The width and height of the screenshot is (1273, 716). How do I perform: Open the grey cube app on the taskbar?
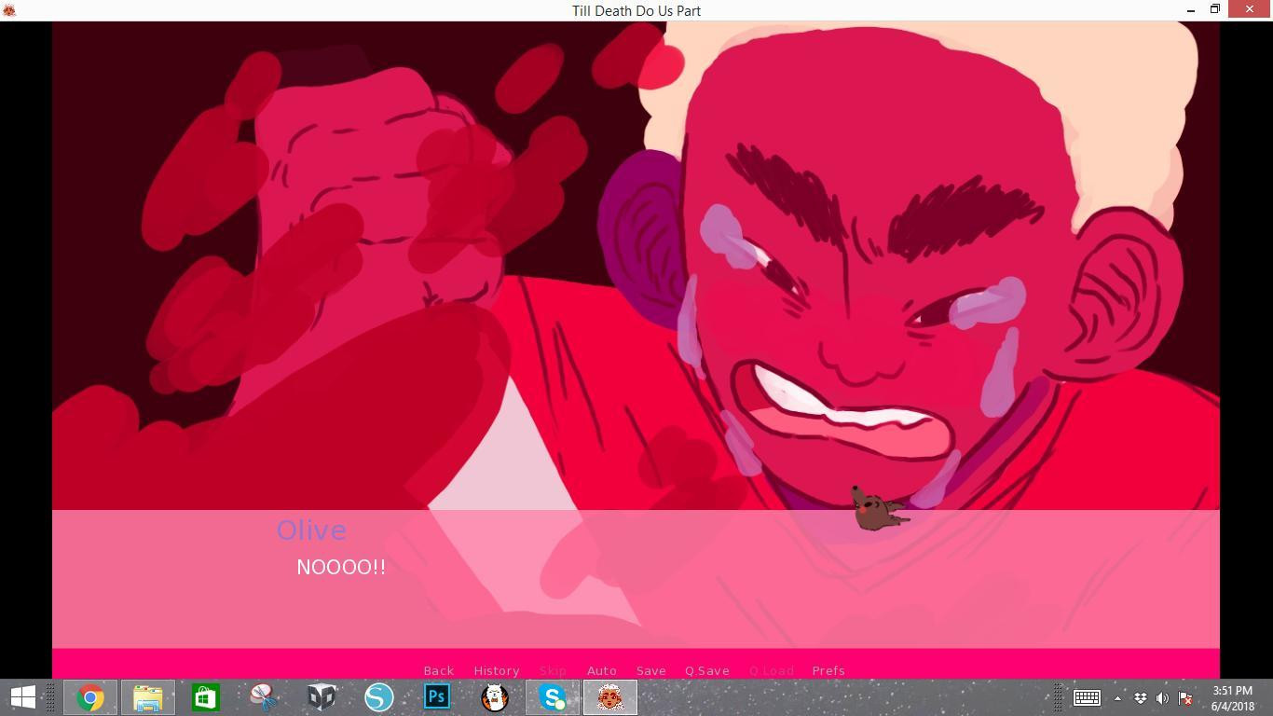(322, 697)
